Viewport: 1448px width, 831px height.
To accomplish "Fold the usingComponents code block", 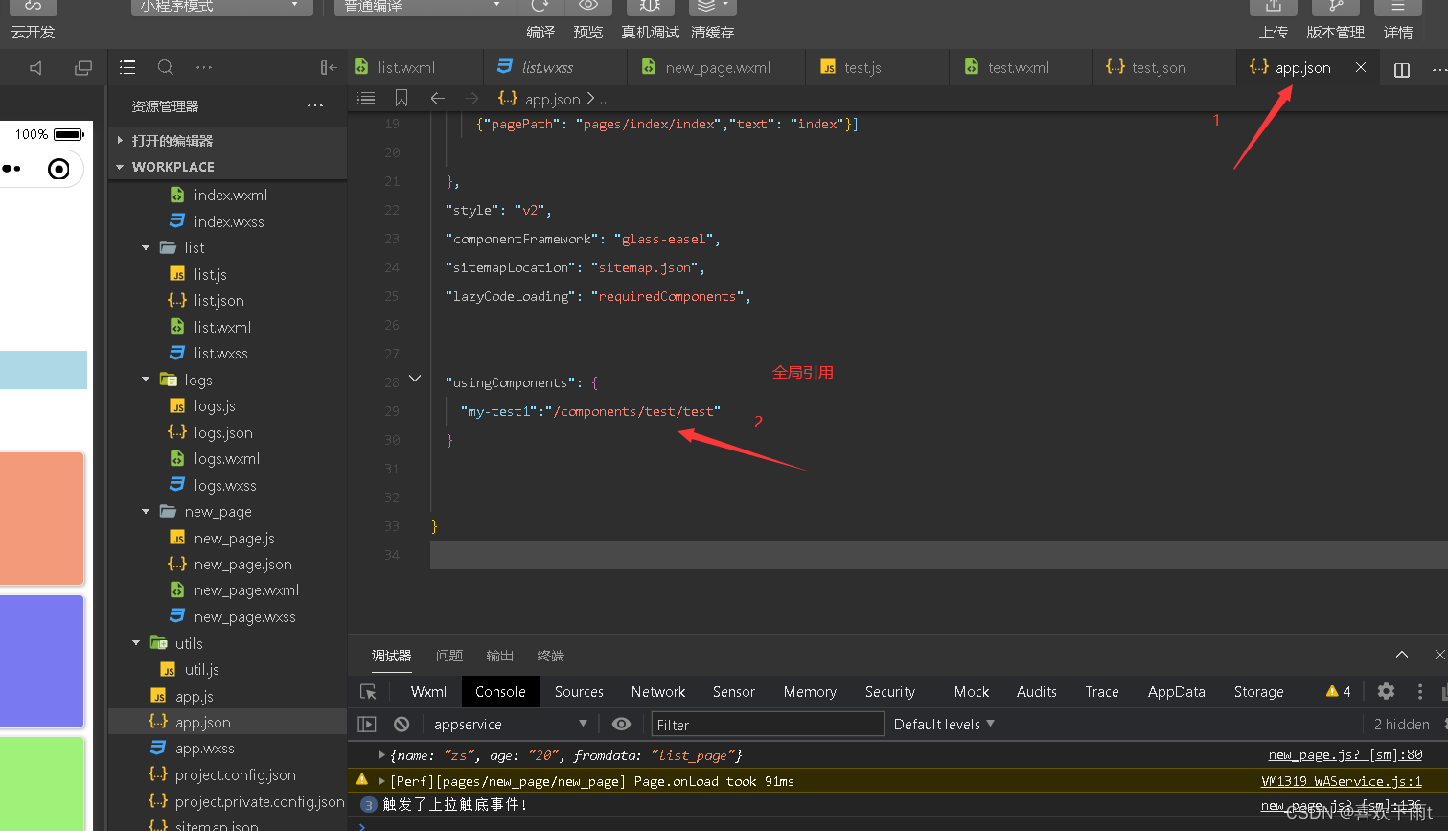I will coord(415,379).
